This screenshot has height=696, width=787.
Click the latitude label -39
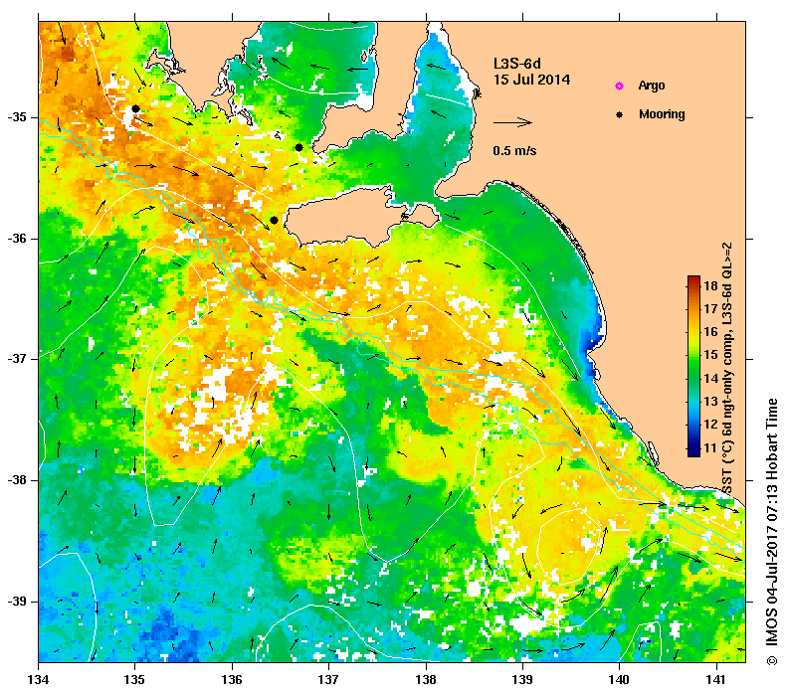[16, 602]
